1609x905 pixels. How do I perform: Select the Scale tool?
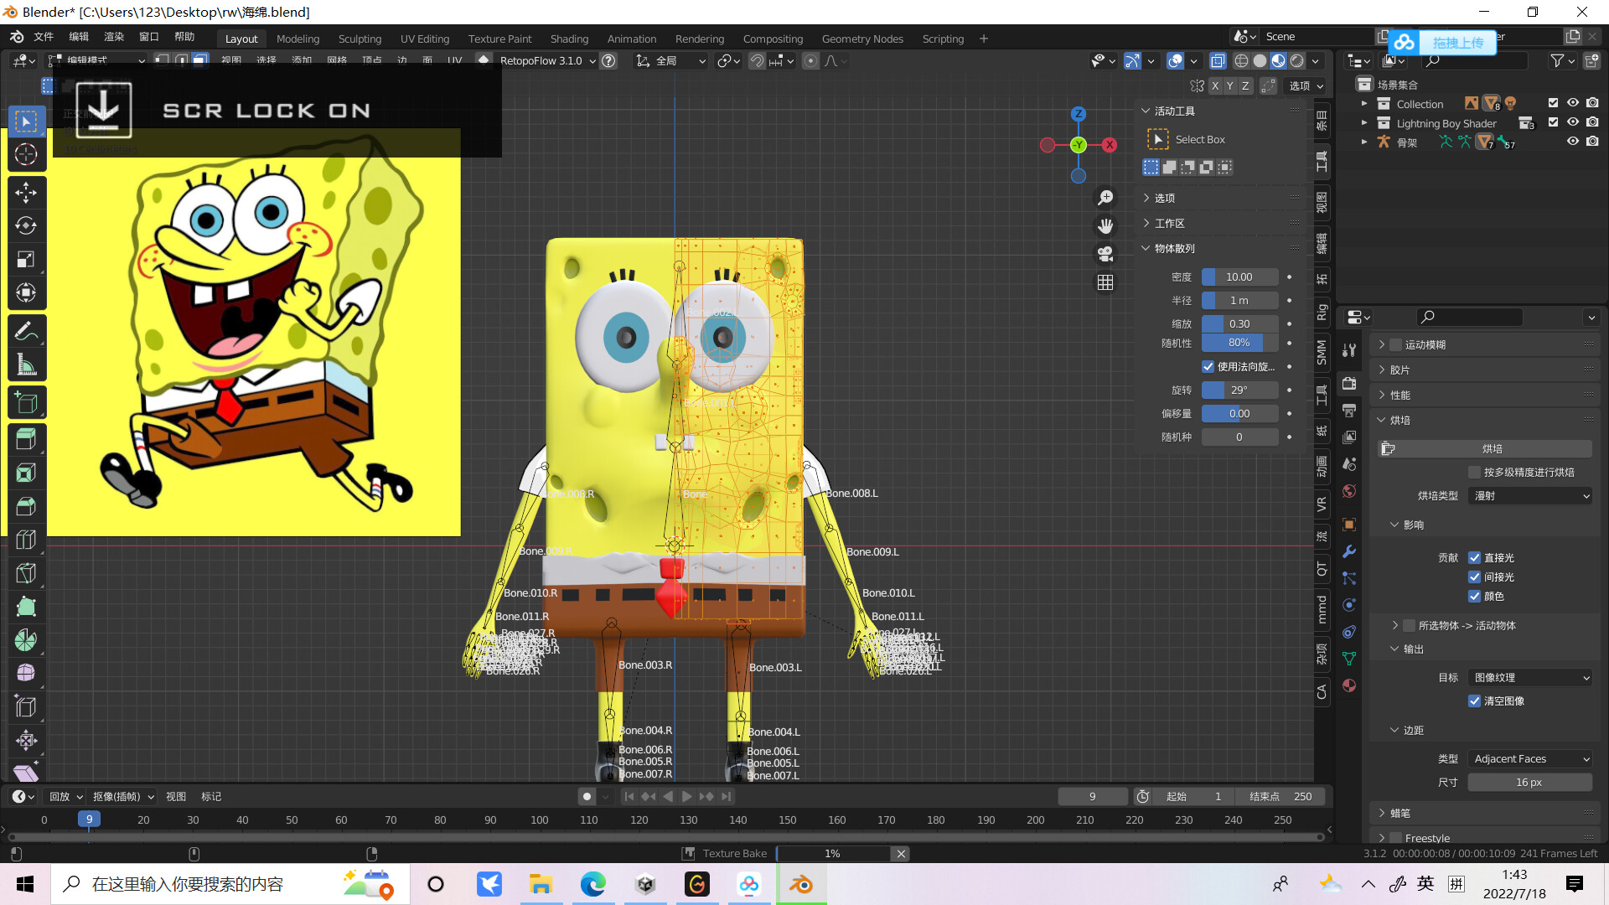pos(26,259)
